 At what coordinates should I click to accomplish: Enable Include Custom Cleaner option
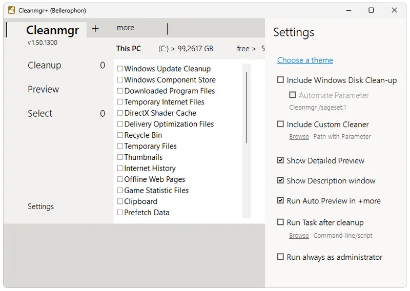280,124
